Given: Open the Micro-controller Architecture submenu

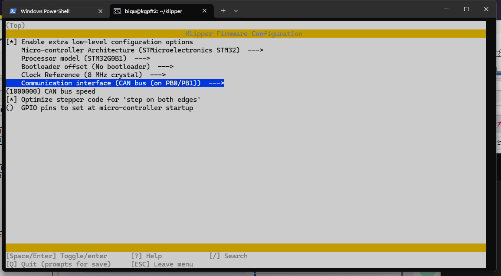Looking at the screenshot, I should [142, 50].
